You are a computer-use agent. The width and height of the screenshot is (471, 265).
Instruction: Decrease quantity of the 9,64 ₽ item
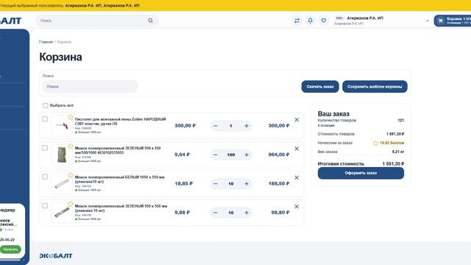[216, 155]
